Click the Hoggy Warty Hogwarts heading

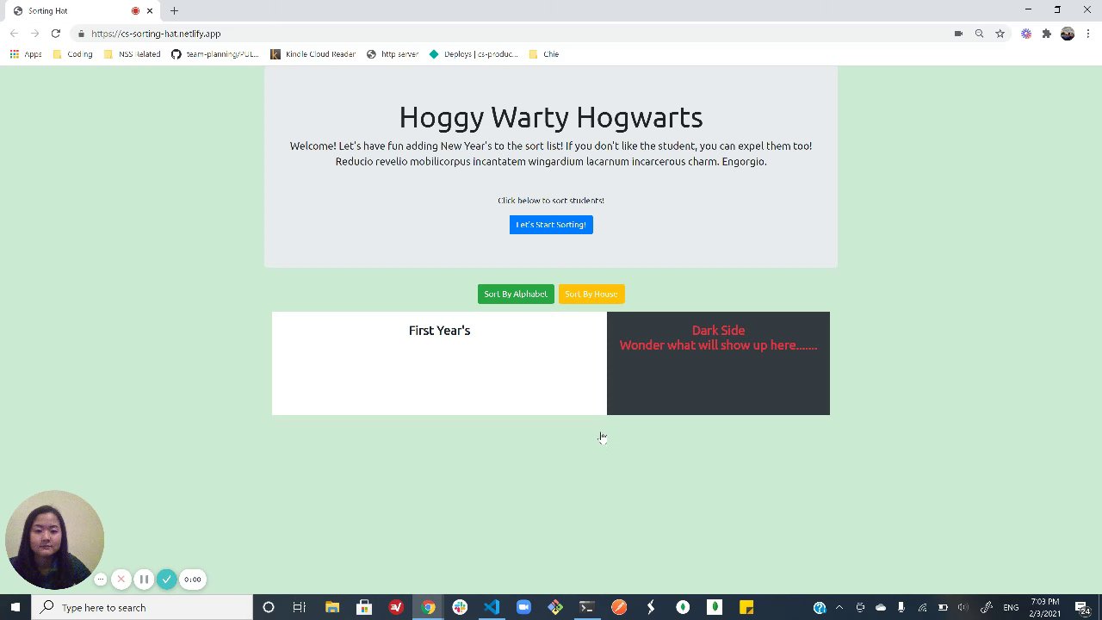[551, 117]
